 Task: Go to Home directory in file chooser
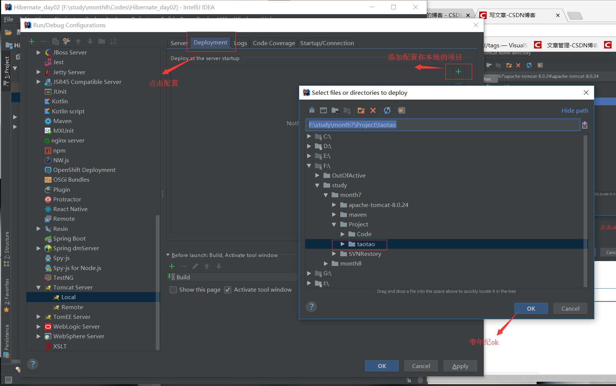tap(312, 110)
